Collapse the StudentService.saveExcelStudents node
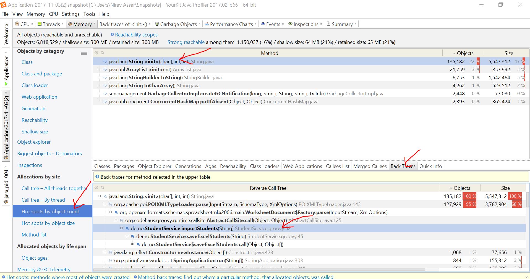Viewport: 530px width, 279px height. point(127,236)
